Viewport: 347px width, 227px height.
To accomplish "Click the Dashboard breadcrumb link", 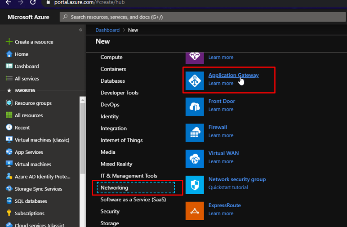I will 107,30.
